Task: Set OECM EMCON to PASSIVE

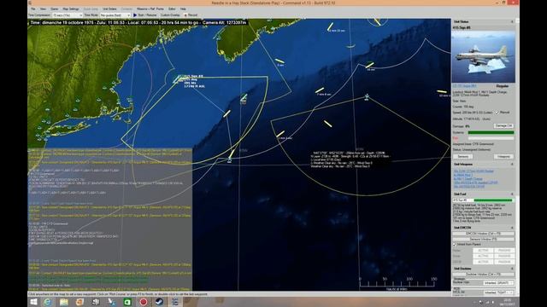Action: (x=504, y=262)
